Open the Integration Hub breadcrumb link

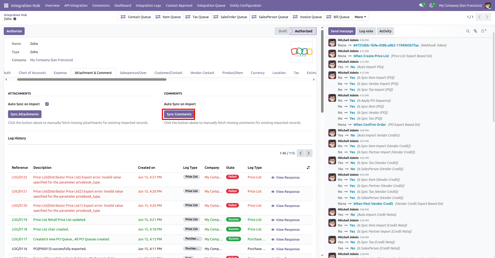(x=16, y=15)
